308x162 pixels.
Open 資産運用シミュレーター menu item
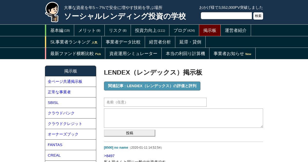click(x=133, y=53)
